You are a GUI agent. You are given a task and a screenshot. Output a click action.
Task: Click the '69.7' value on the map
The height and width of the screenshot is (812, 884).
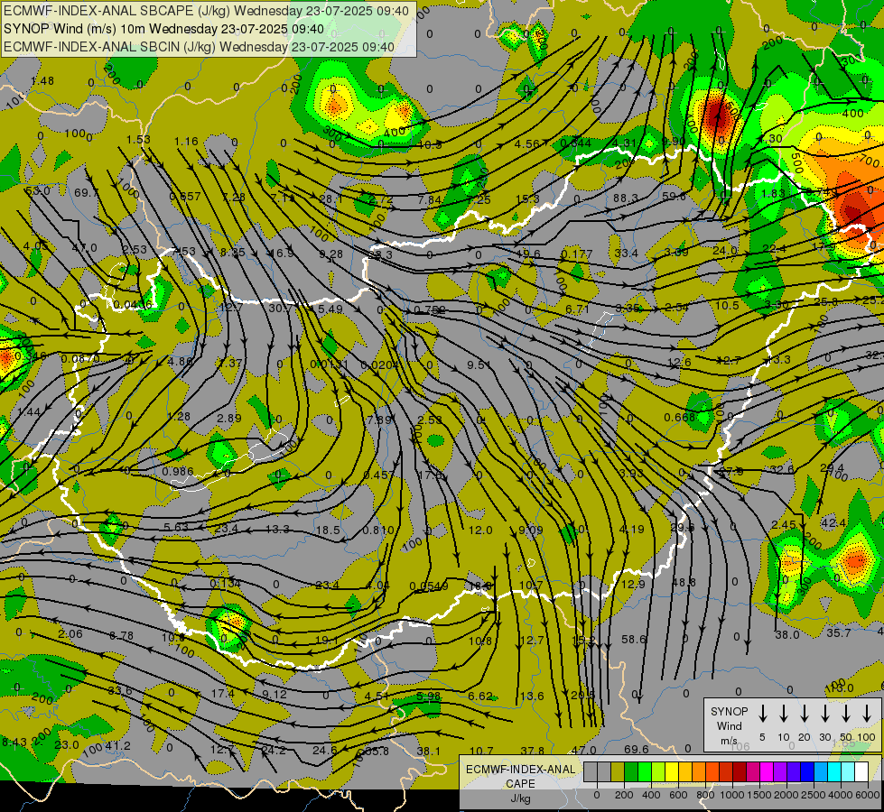[x=87, y=193]
